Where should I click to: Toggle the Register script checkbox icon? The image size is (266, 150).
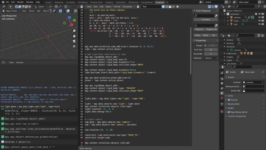[x=163, y=7]
